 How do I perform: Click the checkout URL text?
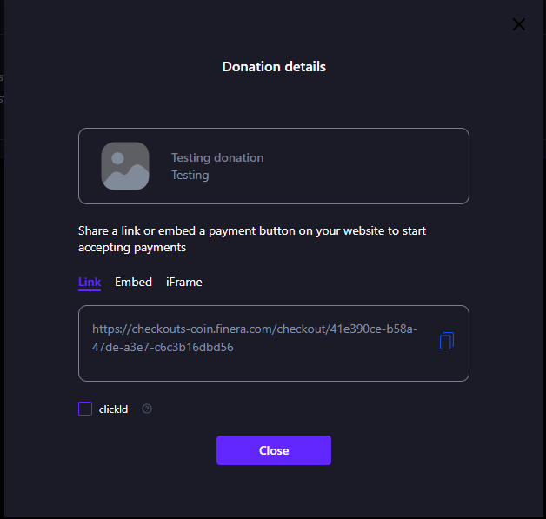[x=255, y=329]
